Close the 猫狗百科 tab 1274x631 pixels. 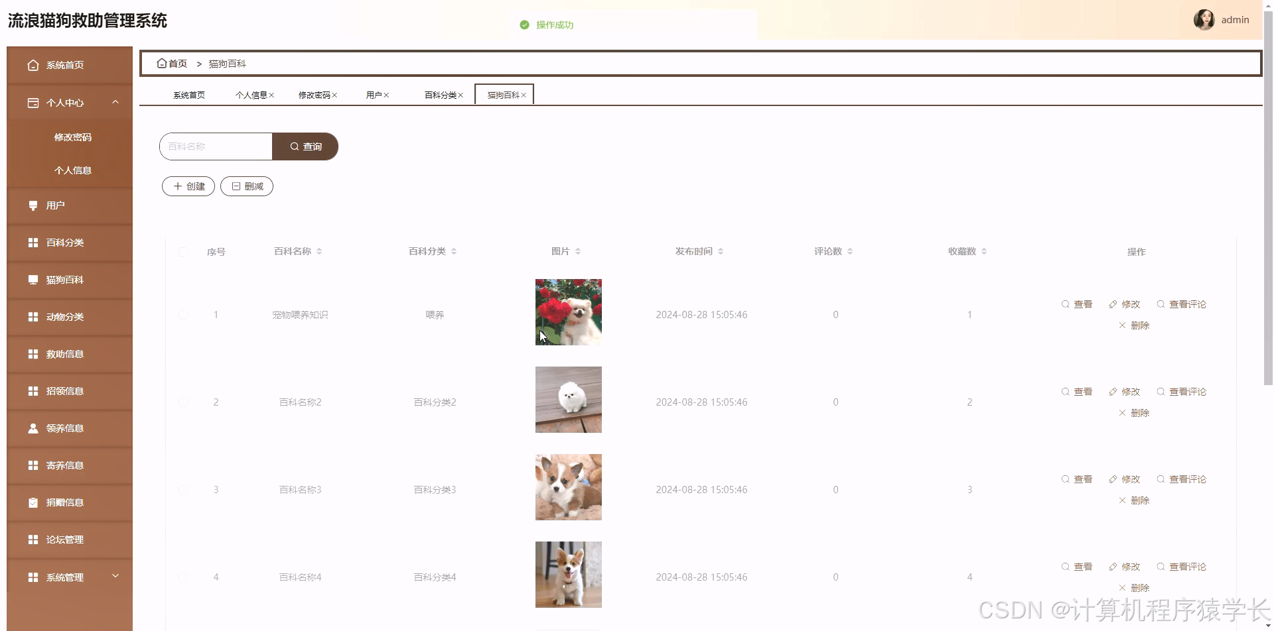pyautogui.click(x=524, y=95)
